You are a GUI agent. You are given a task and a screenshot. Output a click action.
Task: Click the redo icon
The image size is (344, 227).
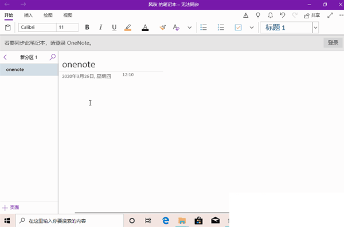[295, 15]
